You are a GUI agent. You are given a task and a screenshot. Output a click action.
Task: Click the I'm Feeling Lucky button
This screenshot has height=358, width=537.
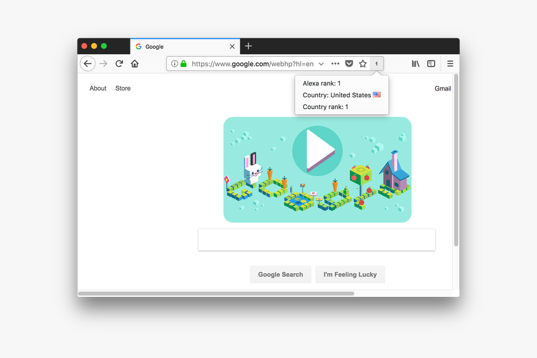pyautogui.click(x=350, y=274)
